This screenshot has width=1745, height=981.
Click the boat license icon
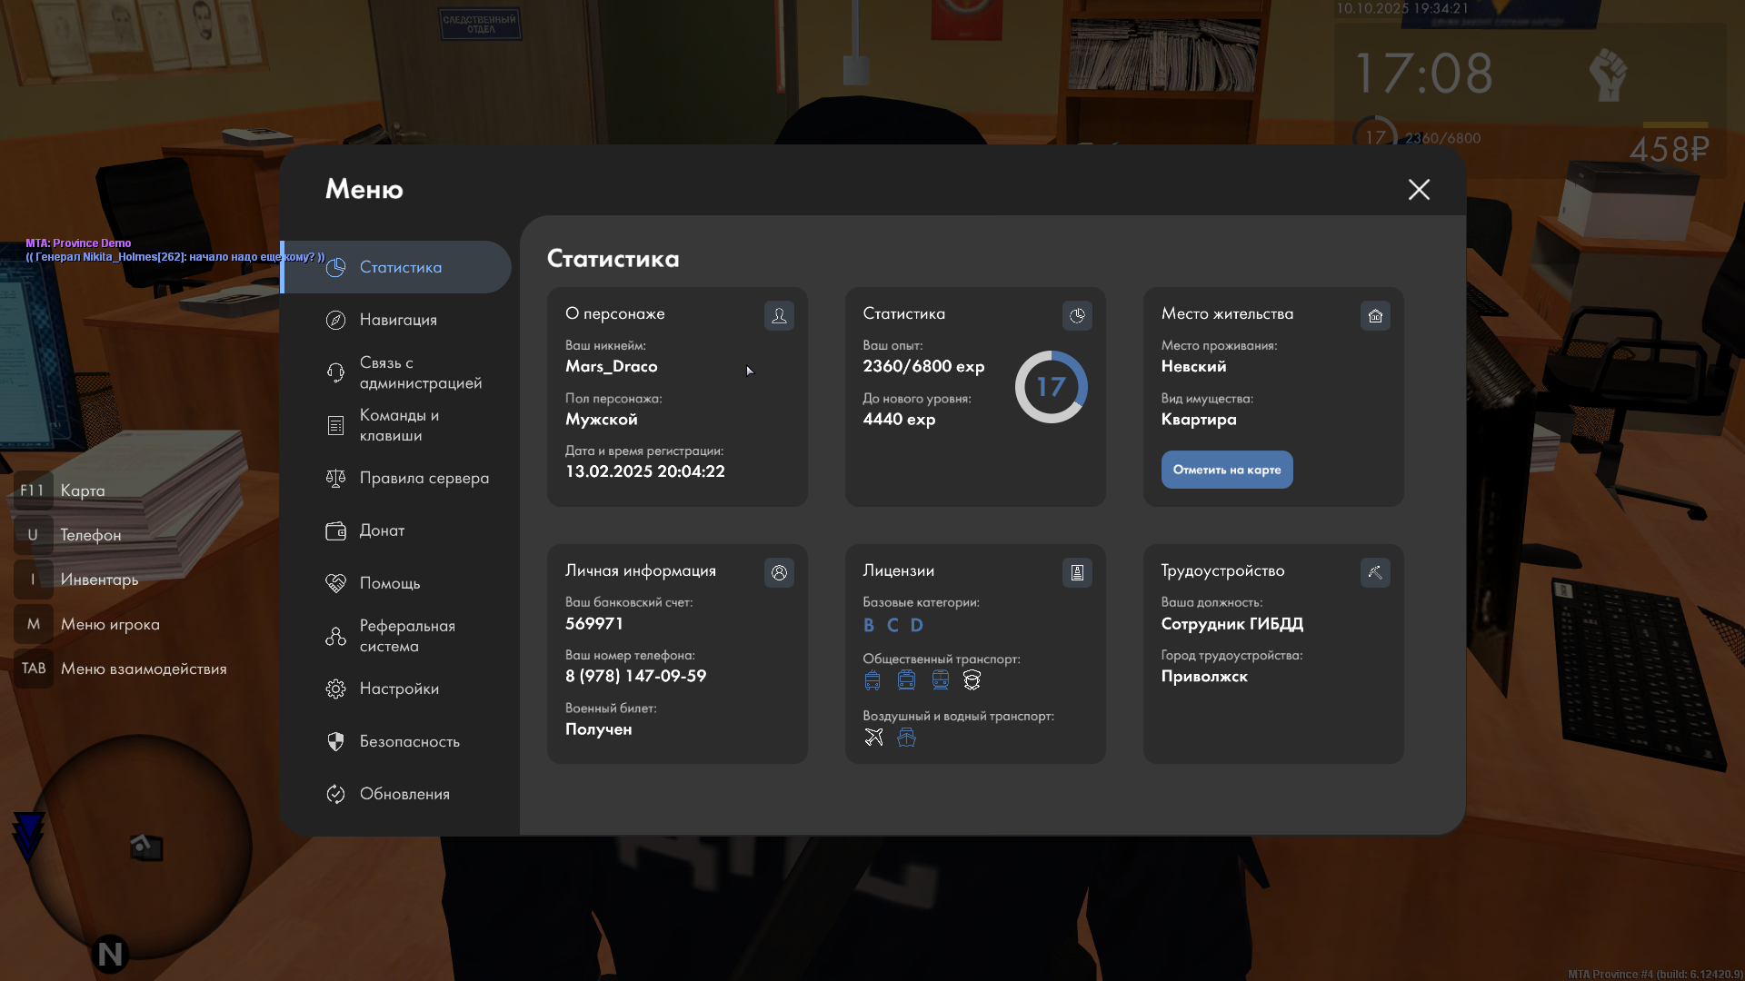(x=906, y=738)
